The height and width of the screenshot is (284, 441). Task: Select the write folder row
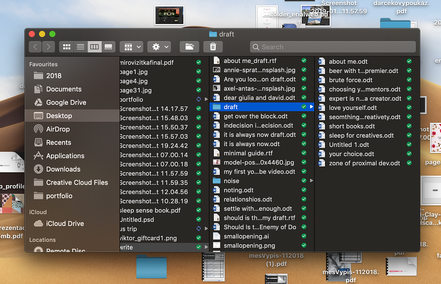coord(164,247)
